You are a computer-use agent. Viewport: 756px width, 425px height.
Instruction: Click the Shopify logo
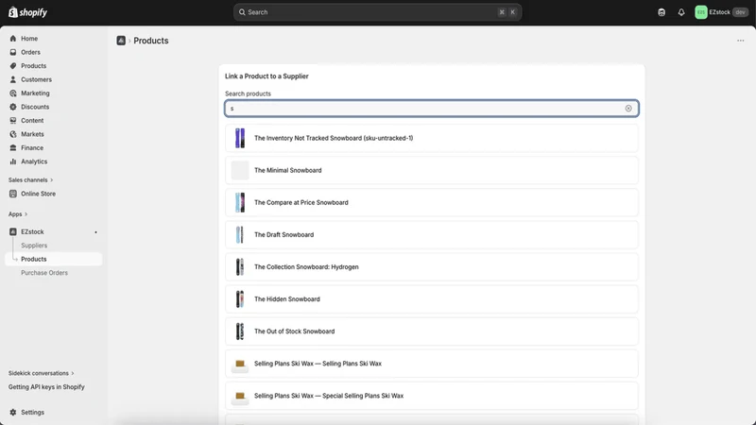[x=28, y=12]
